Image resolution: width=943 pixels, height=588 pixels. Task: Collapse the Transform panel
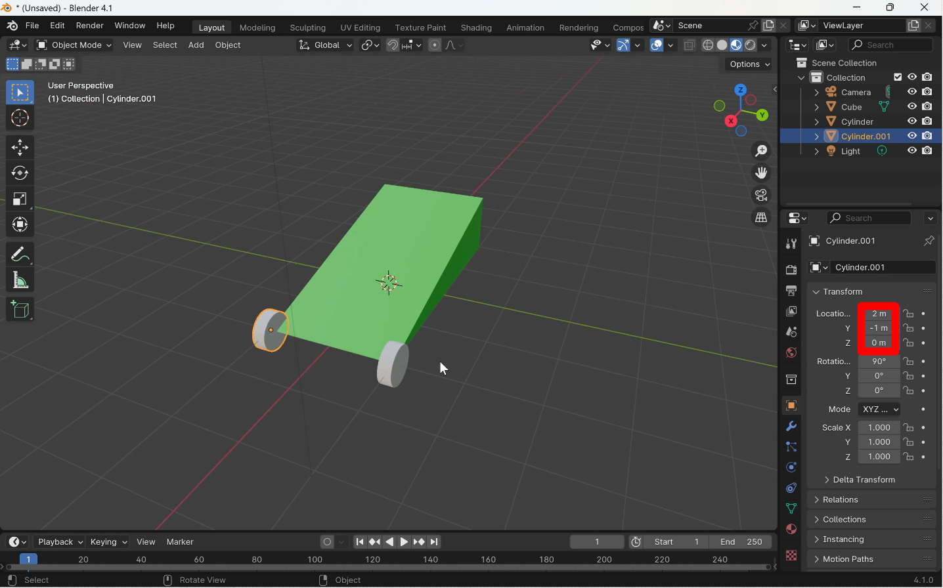pyautogui.click(x=872, y=292)
